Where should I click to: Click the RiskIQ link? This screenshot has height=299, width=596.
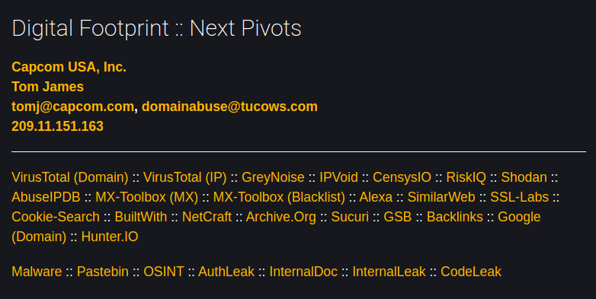[466, 177]
